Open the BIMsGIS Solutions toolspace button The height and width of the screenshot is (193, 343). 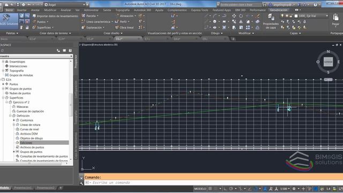9,21
